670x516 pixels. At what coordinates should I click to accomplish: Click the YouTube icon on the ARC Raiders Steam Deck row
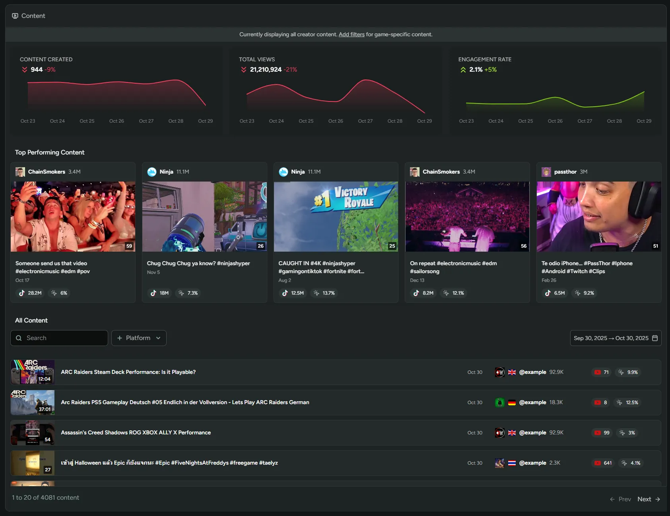pos(597,372)
